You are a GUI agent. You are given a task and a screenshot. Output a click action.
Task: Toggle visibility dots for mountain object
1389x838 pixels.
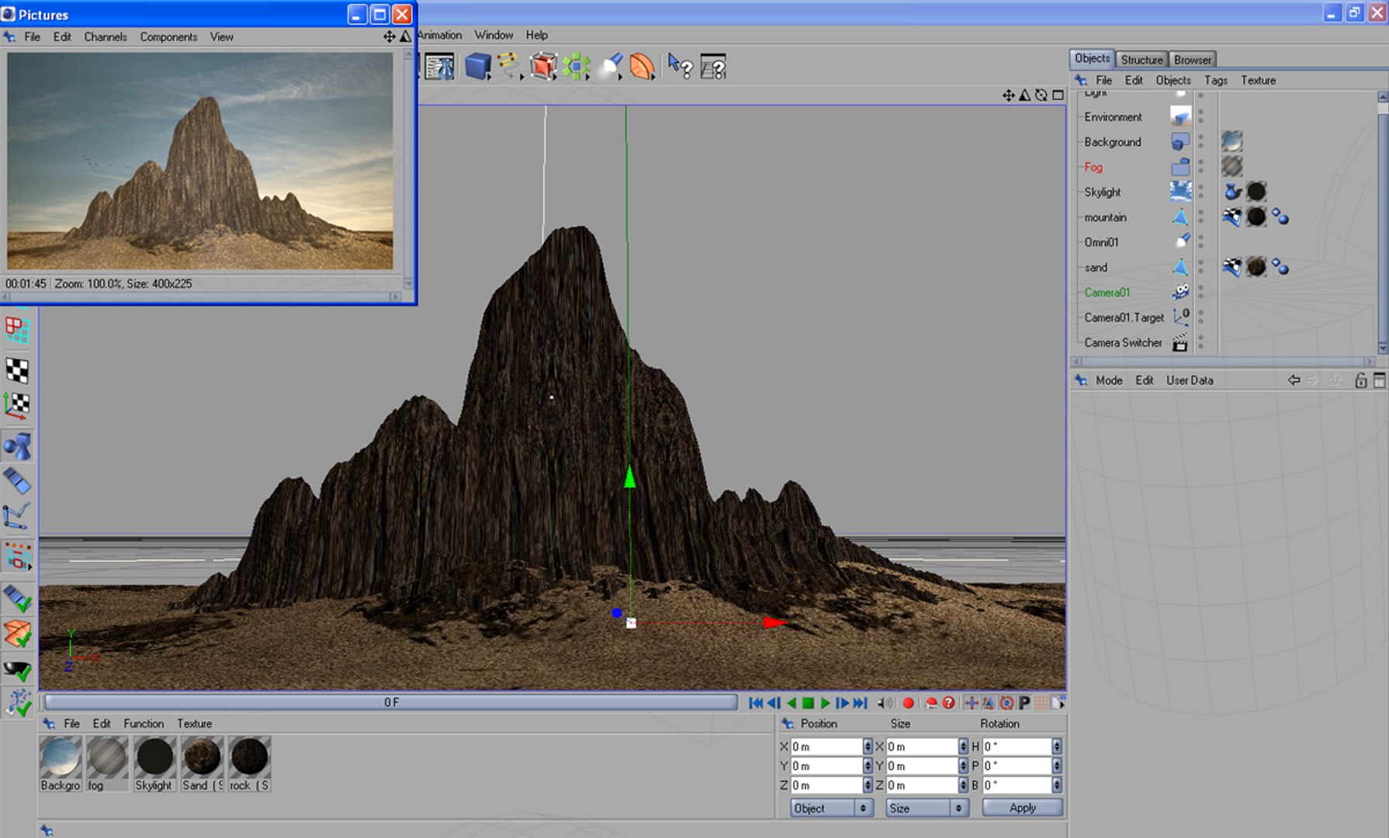1200,217
